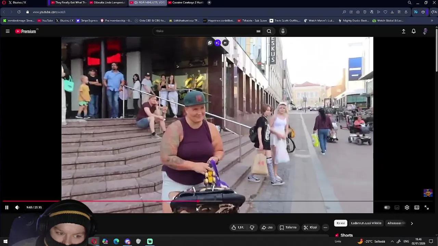Open a new browser tab with the plus button

click(x=209, y=2)
